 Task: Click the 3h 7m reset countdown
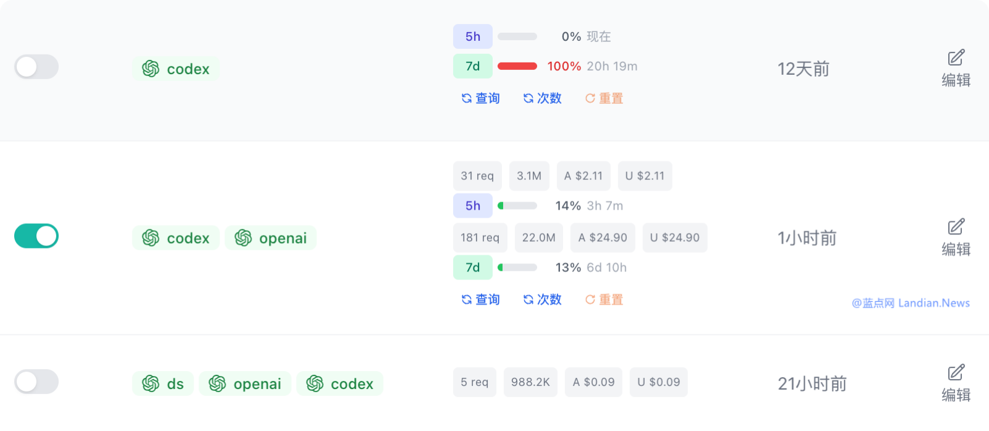[605, 205]
